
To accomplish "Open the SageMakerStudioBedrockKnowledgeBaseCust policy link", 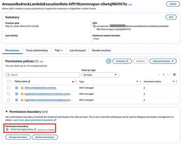I will pos(48,100).
